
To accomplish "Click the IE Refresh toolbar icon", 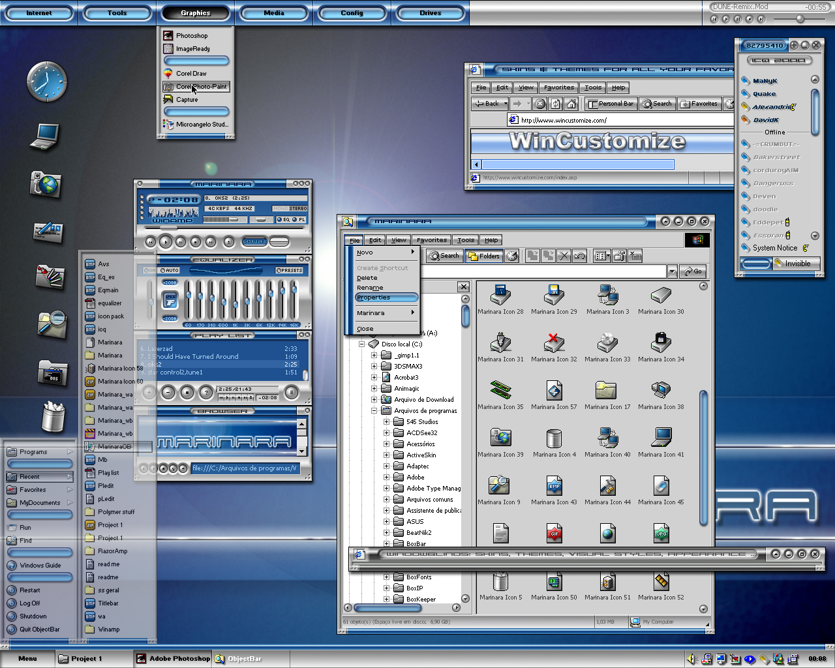I will [x=556, y=104].
